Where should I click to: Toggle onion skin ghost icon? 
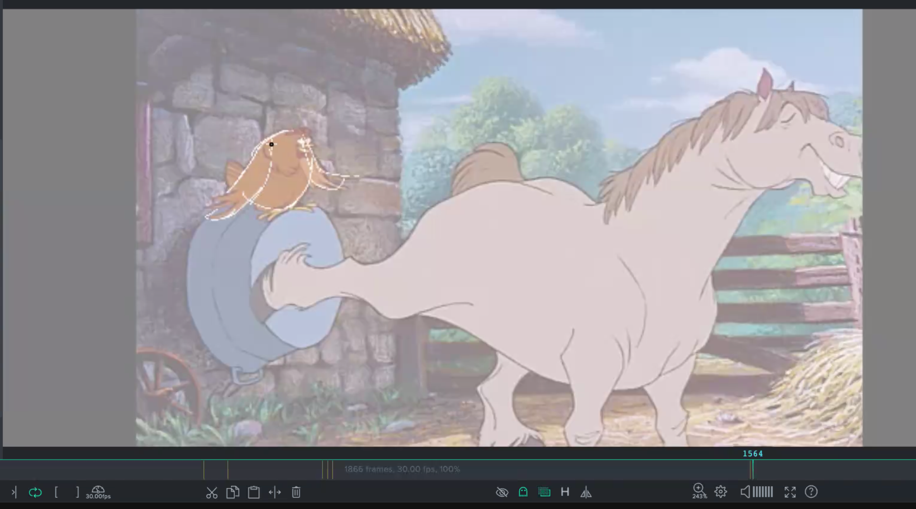(523, 492)
